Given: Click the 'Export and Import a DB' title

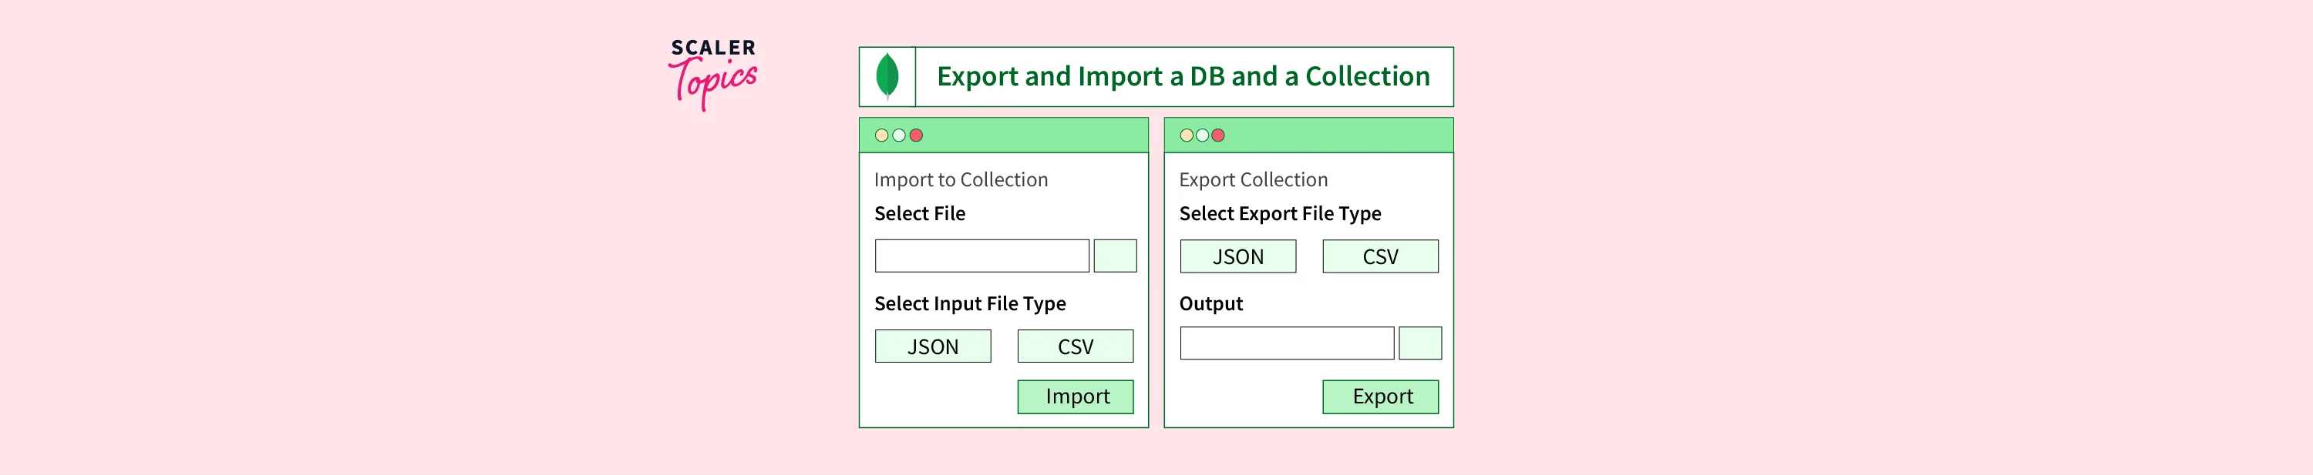Looking at the screenshot, I should click(x=1183, y=76).
